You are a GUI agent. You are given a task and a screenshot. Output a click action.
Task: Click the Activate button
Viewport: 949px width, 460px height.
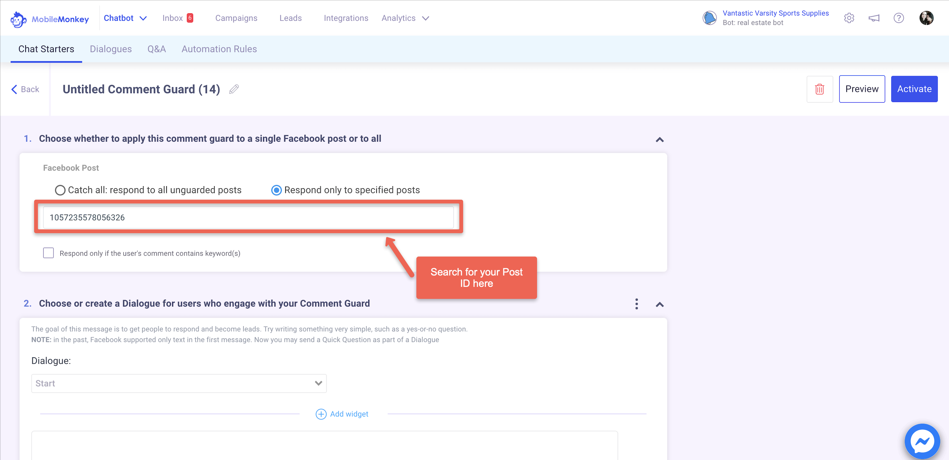[x=914, y=89]
